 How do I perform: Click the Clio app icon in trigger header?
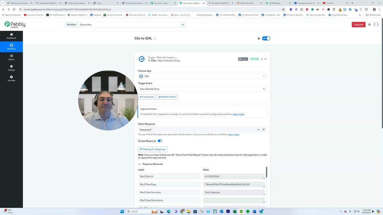click(x=142, y=59)
